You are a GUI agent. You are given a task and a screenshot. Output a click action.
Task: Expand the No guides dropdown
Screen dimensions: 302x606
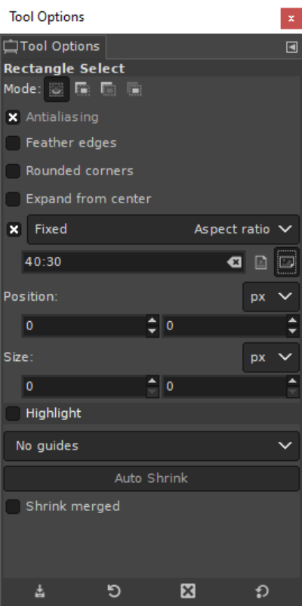click(x=152, y=446)
